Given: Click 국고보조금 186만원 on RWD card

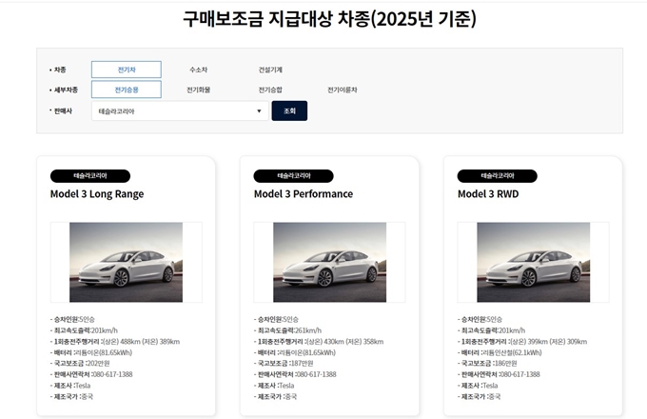Looking at the screenshot, I should coord(487,363).
